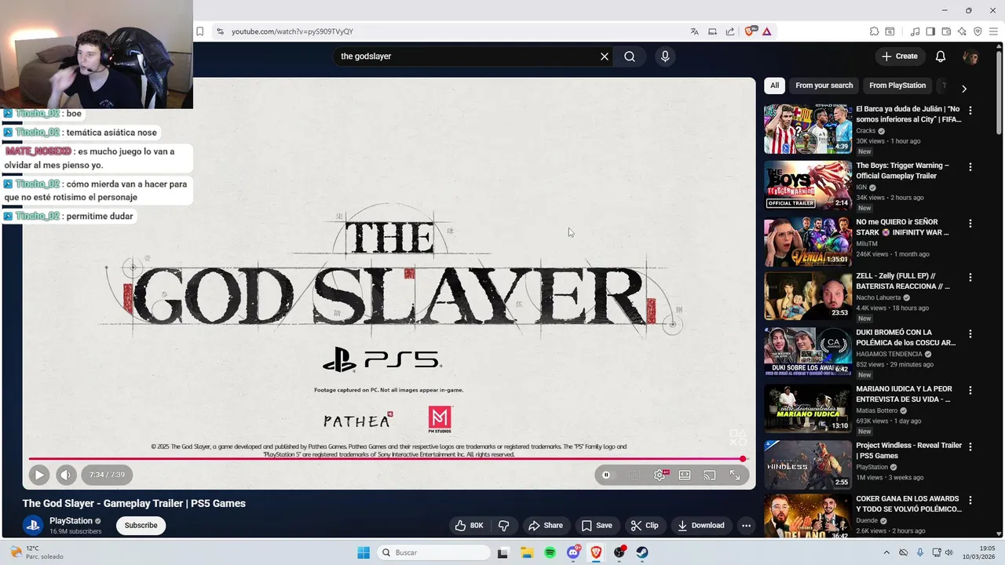Switch to theater mode
The width and height of the screenshot is (1005, 565).
click(x=685, y=475)
